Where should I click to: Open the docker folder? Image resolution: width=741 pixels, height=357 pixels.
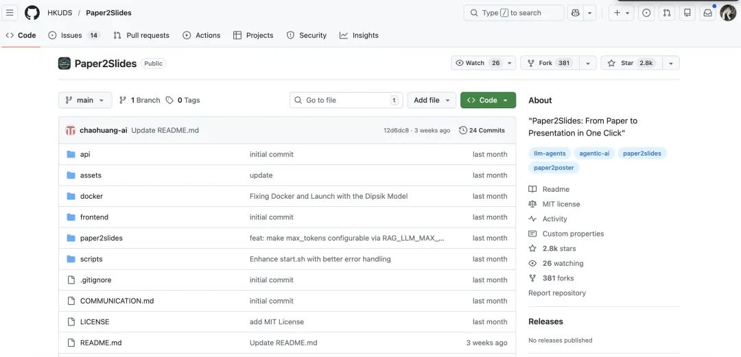tap(91, 196)
